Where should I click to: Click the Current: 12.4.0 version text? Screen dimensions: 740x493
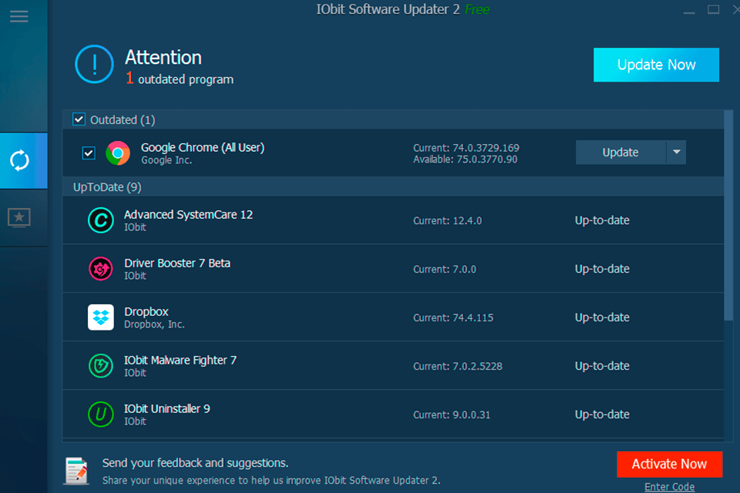(x=447, y=221)
